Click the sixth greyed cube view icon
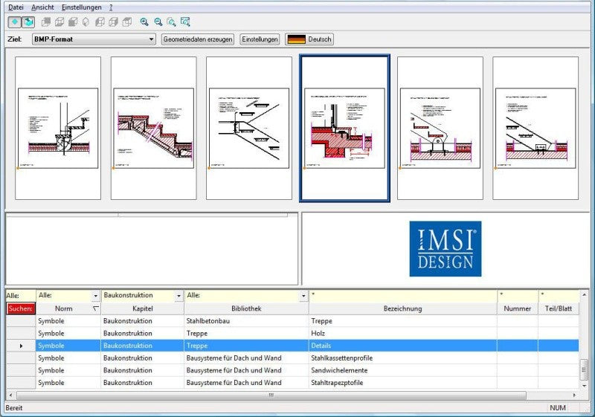 (x=113, y=22)
